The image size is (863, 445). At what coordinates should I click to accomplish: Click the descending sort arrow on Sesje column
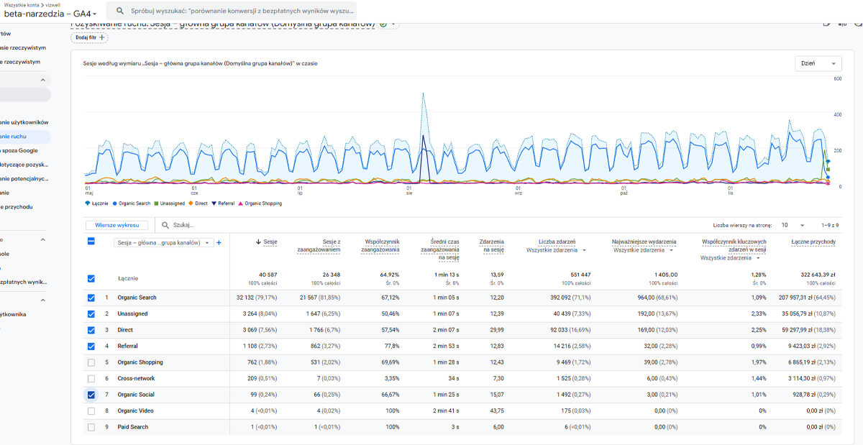coord(258,242)
